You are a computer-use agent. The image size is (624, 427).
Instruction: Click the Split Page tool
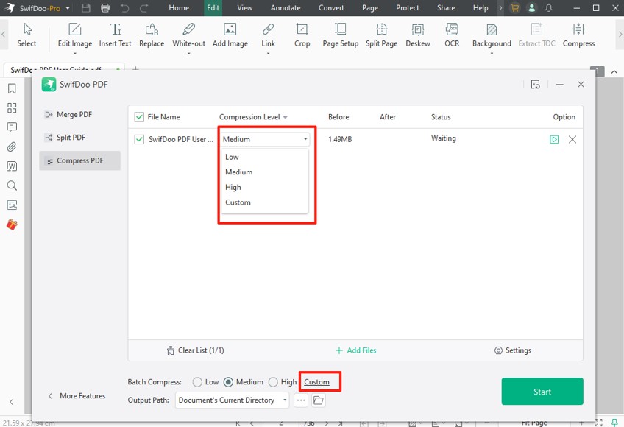(x=382, y=35)
